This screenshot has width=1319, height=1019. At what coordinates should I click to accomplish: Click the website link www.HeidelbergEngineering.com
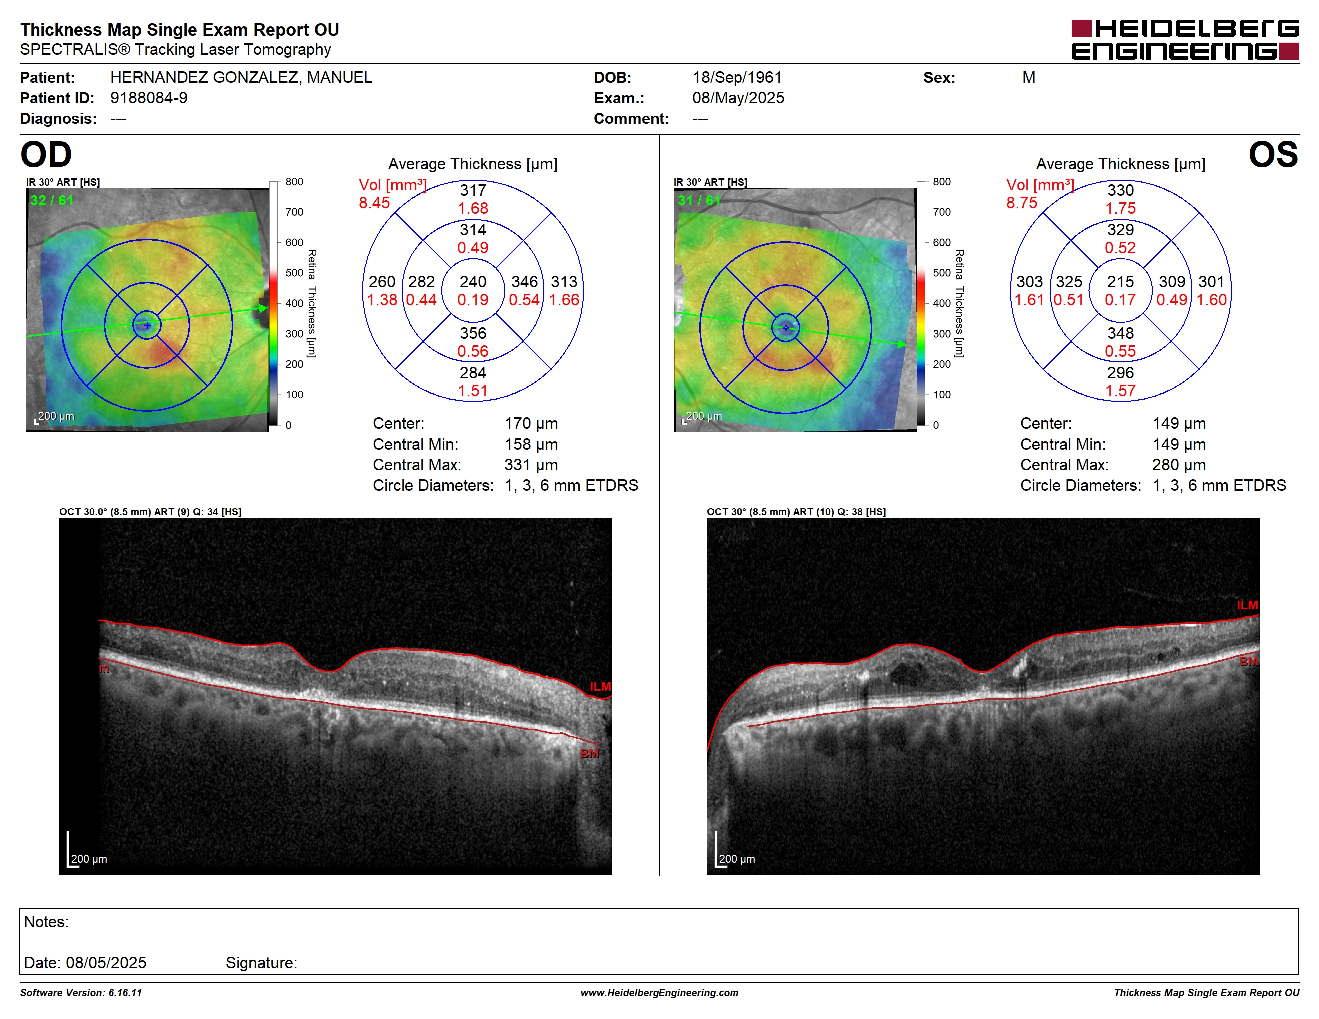[x=659, y=993]
